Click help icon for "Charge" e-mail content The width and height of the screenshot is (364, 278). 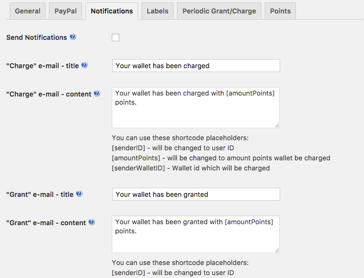pyautogui.click(x=97, y=94)
